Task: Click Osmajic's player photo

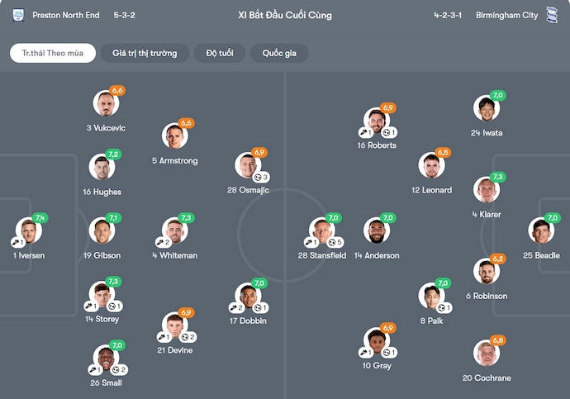Action: point(248,165)
